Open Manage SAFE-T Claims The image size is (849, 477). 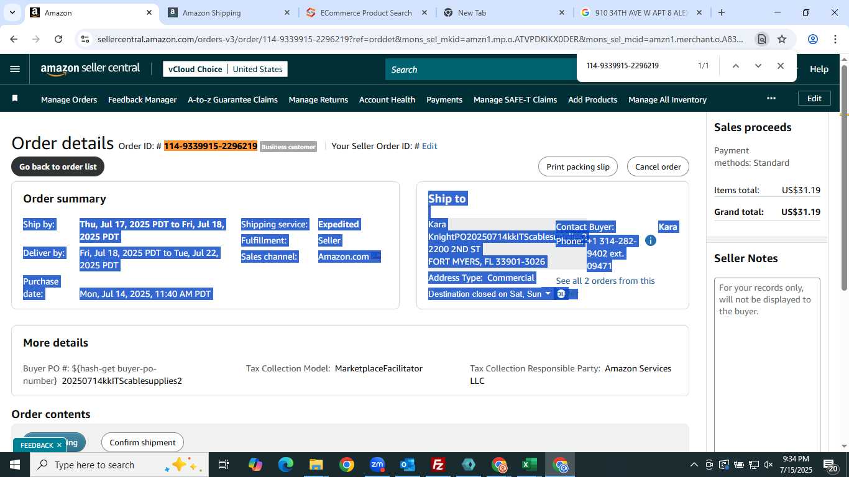point(515,99)
